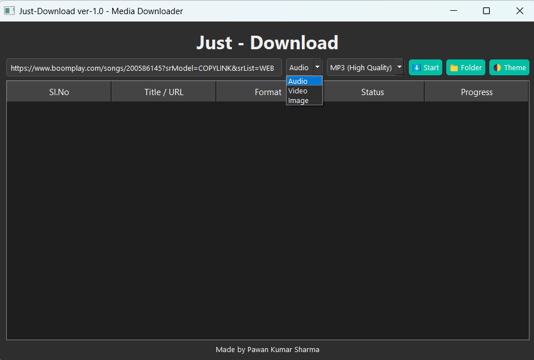Collapse the Audio media type dropdown arrow
This screenshot has height=360, width=534.
pos(317,67)
